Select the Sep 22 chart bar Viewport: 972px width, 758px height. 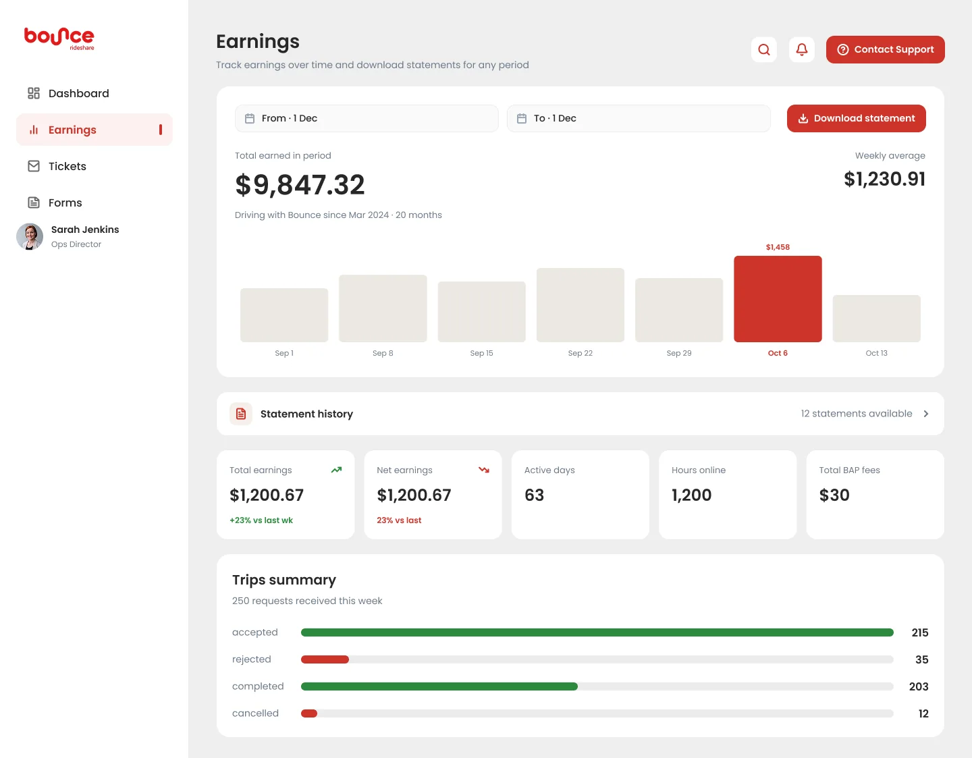580,305
